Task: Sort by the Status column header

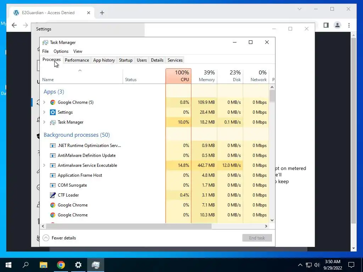Action: click(x=144, y=76)
